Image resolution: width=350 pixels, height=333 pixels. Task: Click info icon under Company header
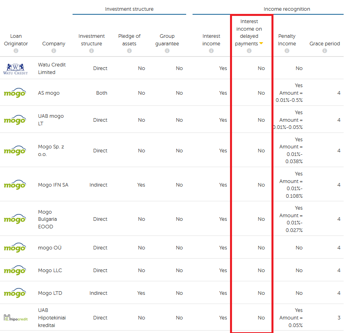54,51
